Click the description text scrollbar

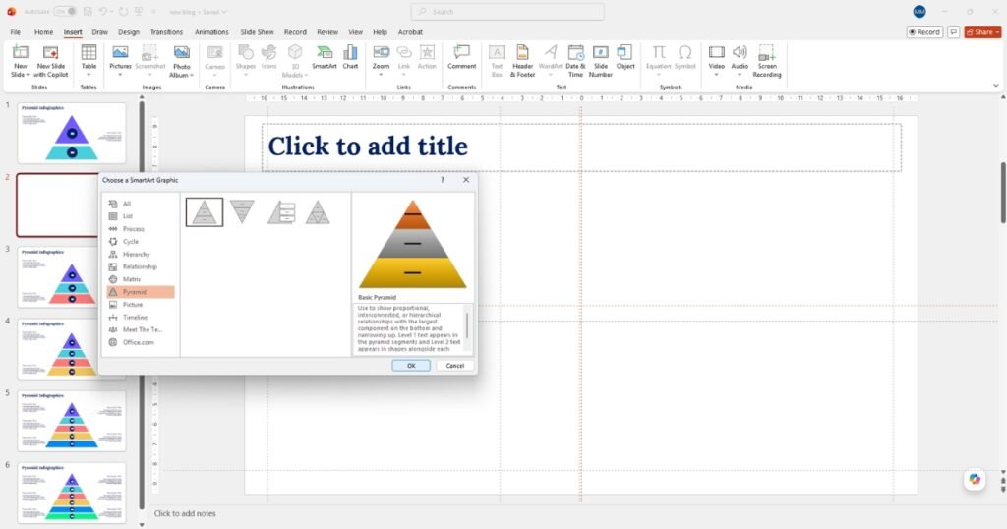tap(467, 325)
